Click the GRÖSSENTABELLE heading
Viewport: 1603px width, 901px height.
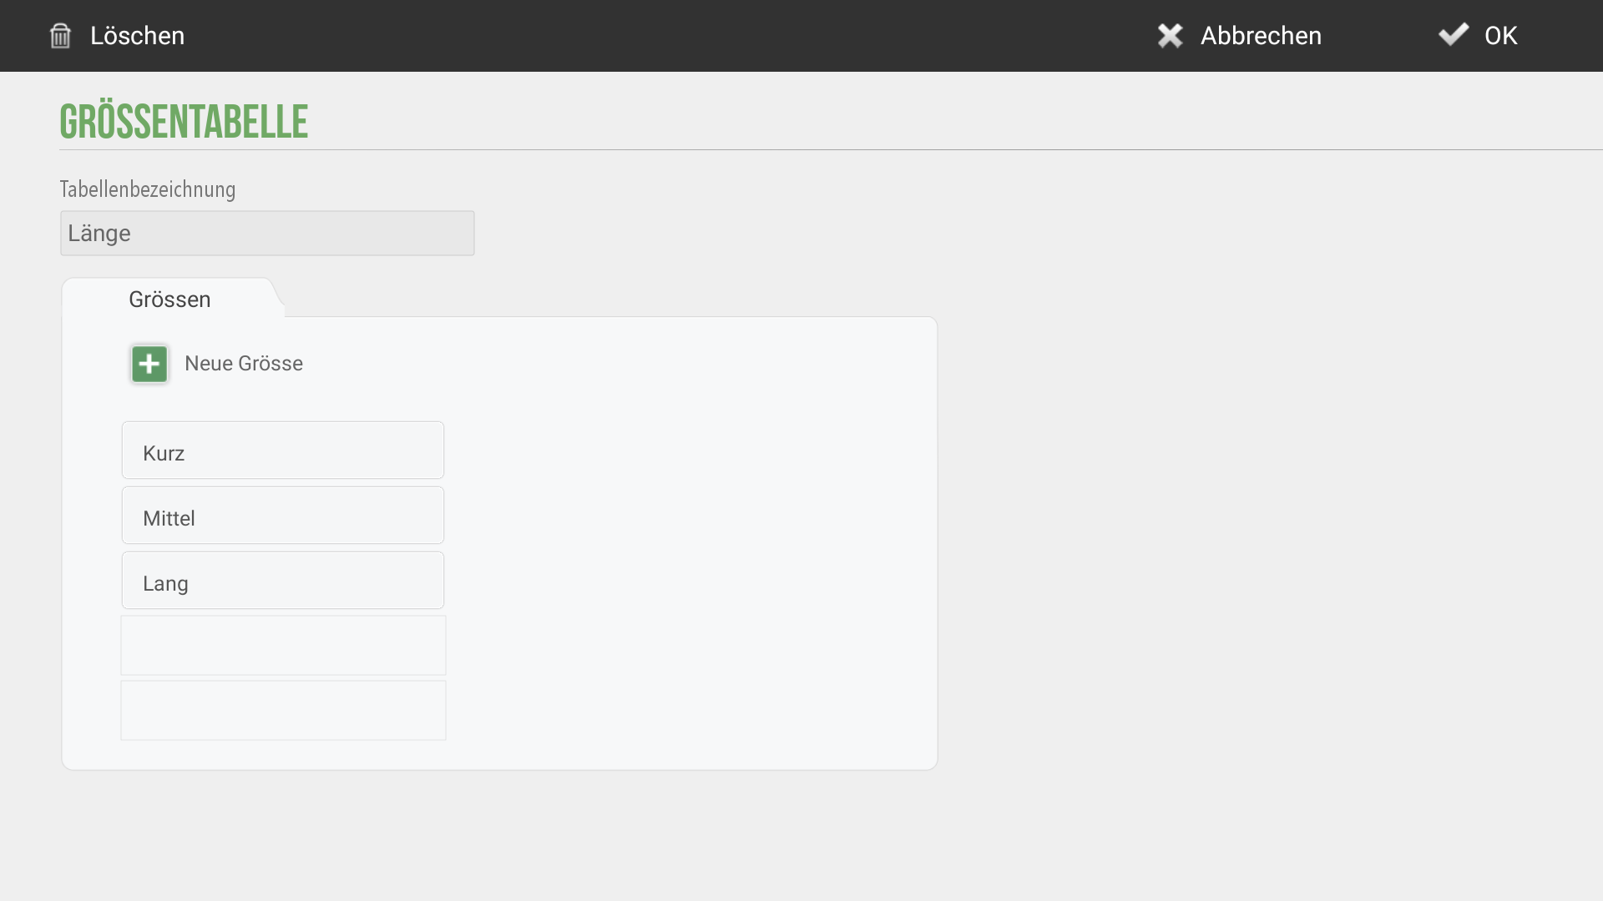pos(184,122)
